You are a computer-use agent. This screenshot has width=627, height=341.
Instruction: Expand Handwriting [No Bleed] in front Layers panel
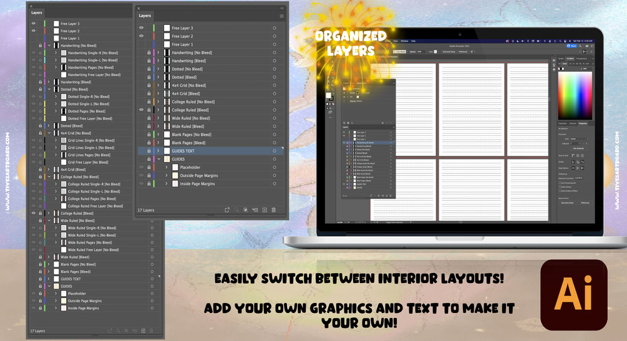coord(158,52)
